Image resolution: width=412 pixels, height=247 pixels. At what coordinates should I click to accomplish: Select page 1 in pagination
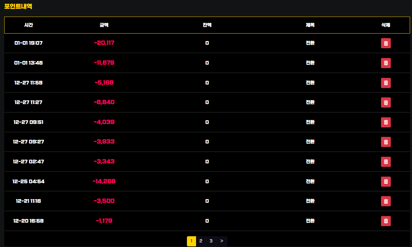[x=191, y=241]
